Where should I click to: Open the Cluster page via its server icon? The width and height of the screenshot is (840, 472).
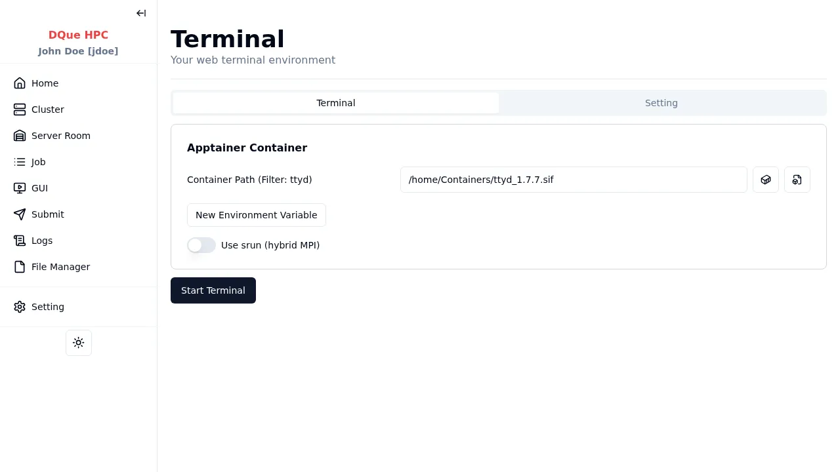tap(20, 109)
